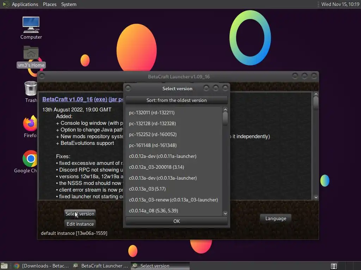Click the Edit instance button
The height and width of the screenshot is (270, 361).
(x=80, y=224)
